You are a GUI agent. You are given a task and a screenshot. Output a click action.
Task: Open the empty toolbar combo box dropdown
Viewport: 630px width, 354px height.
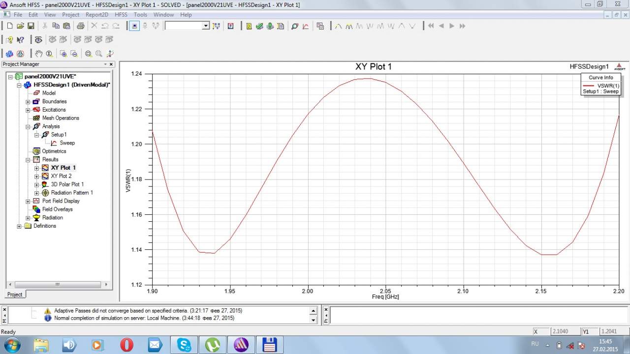pos(206,26)
